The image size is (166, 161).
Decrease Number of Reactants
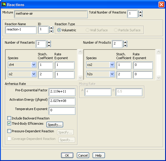coord(49,46)
